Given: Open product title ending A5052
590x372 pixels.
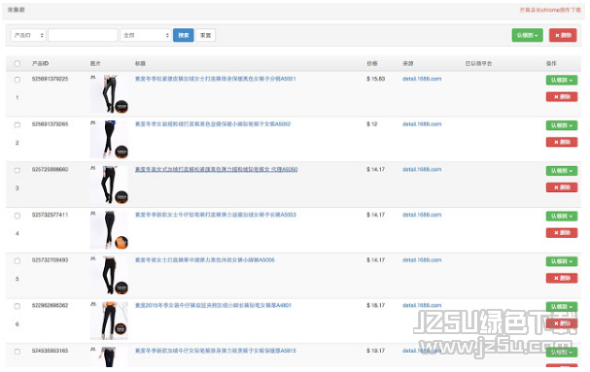Looking at the screenshot, I should click(213, 124).
